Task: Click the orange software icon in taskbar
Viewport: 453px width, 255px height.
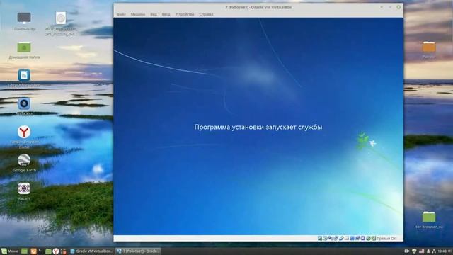Action: pos(33,251)
